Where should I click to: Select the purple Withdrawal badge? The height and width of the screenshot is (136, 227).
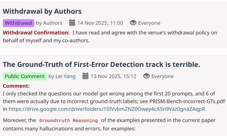point(19,23)
